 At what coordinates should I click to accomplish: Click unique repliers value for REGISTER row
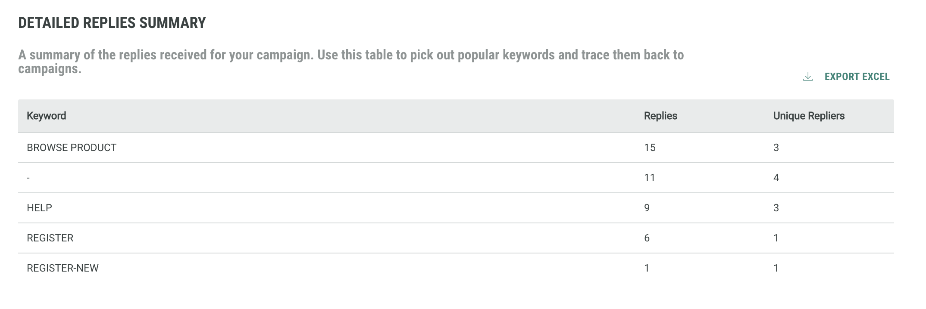coord(776,238)
